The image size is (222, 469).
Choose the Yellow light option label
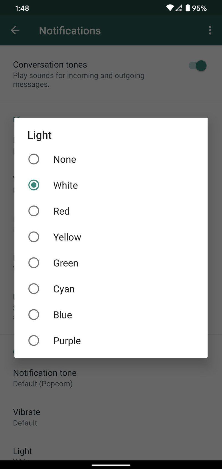point(67,237)
